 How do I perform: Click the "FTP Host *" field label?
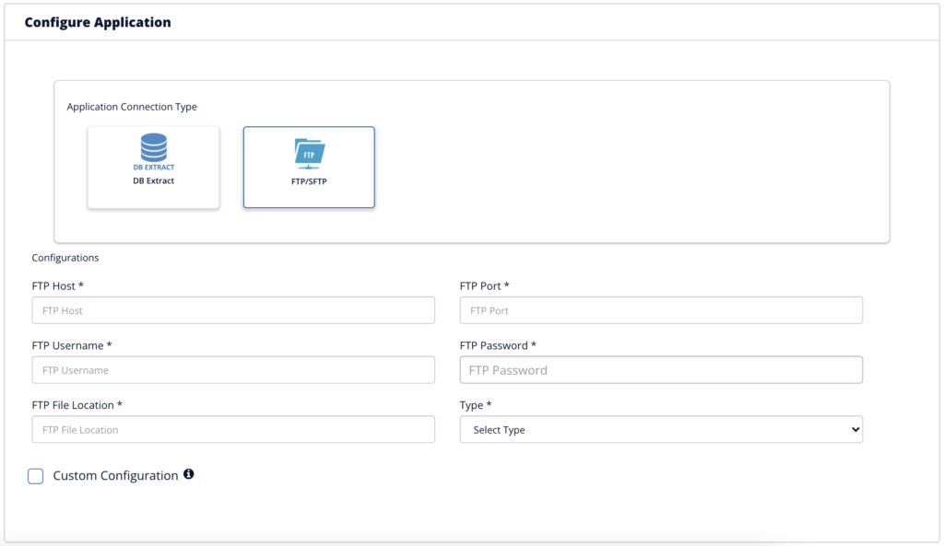(58, 285)
